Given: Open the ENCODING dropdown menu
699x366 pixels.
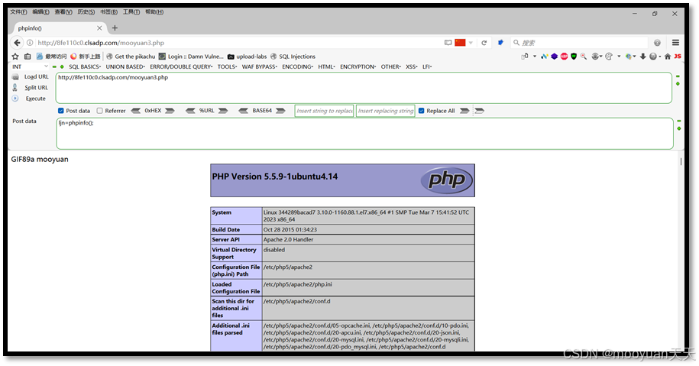Looking at the screenshot, I should click(x=297, y=67).
